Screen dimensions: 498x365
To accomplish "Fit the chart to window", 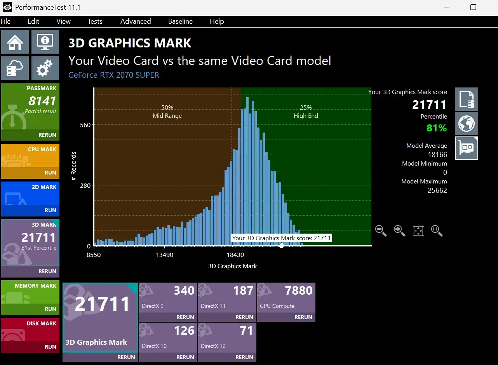I will [418, 231].
